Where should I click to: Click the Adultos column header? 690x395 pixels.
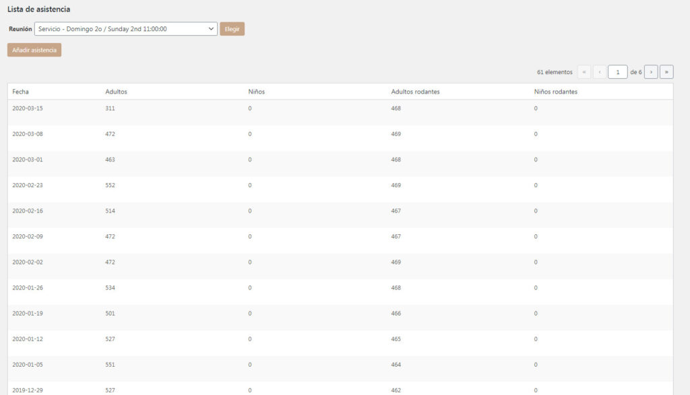[x=116, y=92]
